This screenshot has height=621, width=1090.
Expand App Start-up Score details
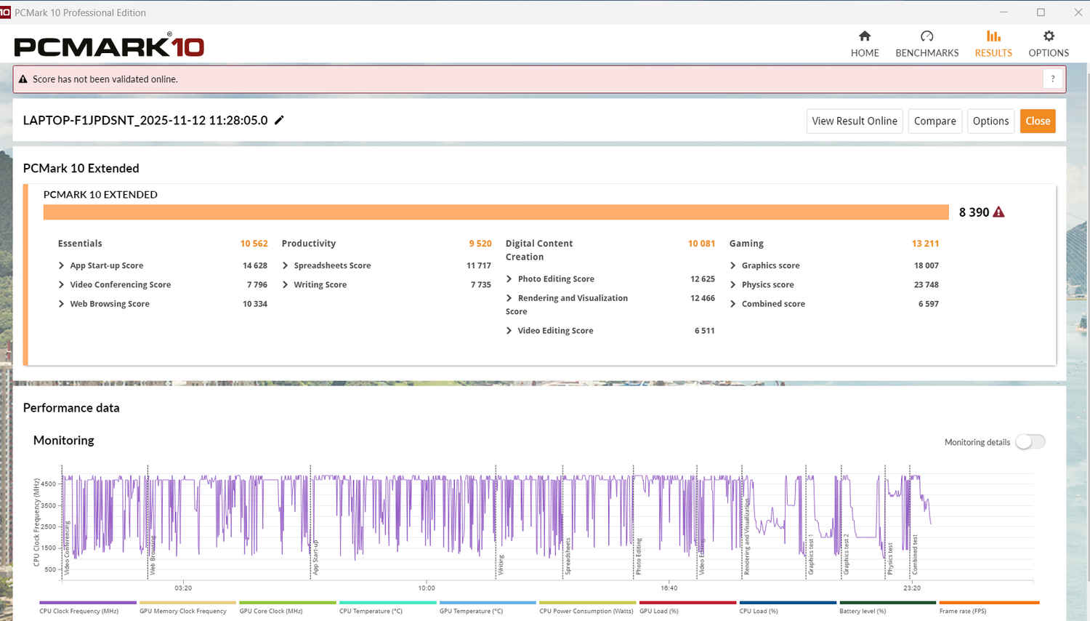[61, 265]
